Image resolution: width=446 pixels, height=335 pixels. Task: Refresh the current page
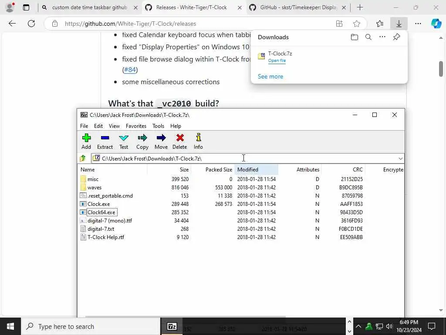(x=31, y=24)
